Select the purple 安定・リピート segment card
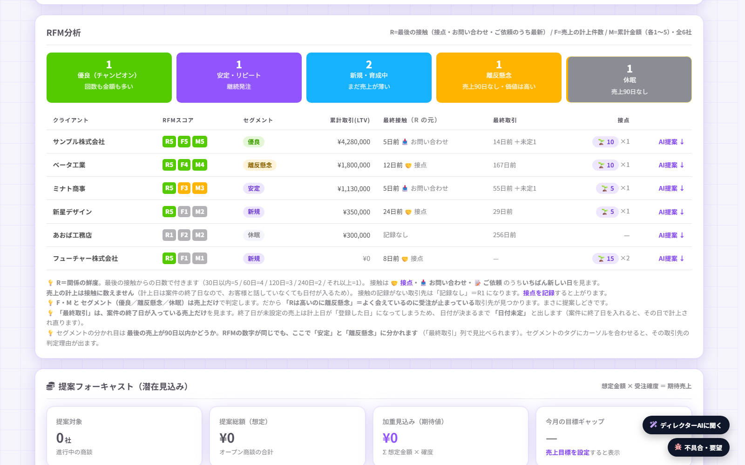 pos(239,78)
